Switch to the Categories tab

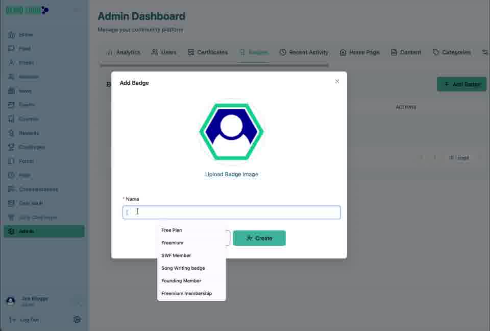[x=452, y=52]
